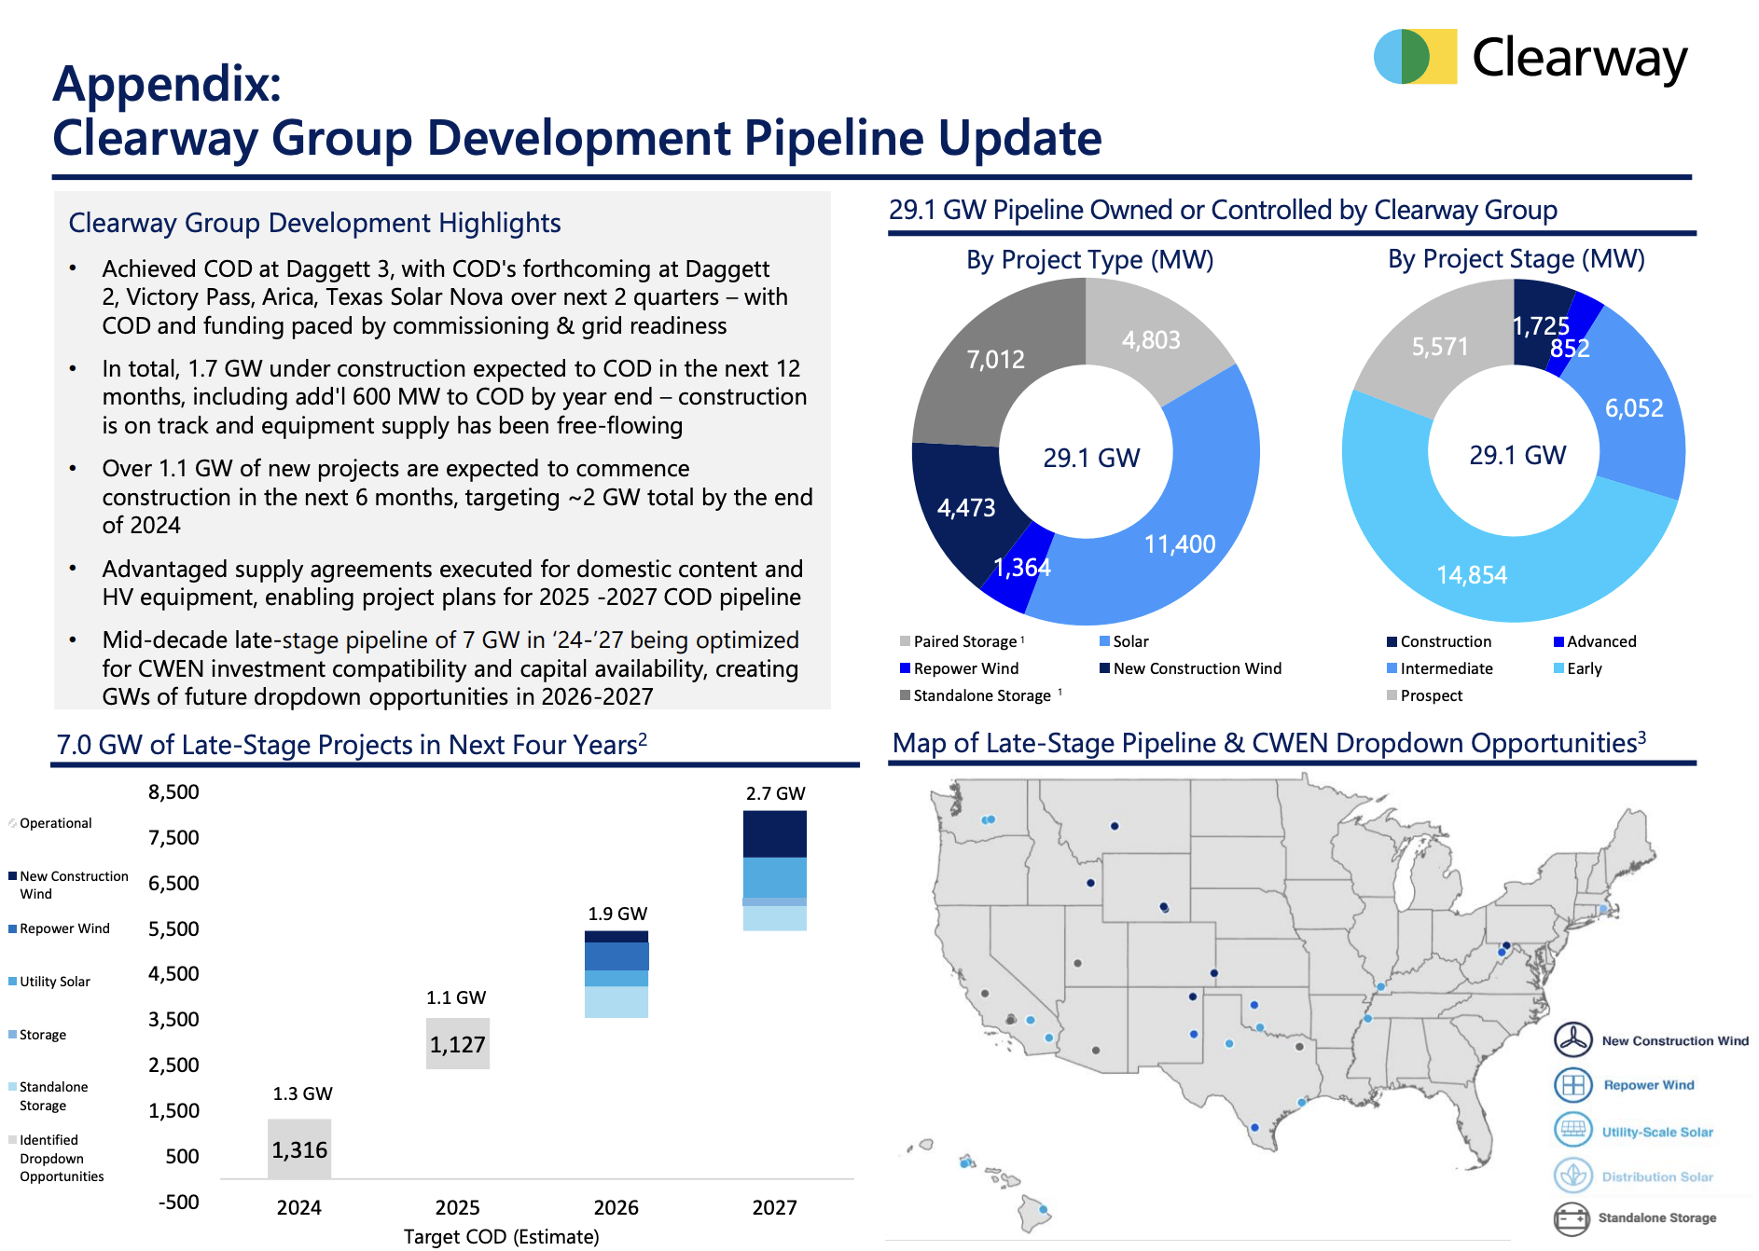
Task: Expand the Identified Dropdown Opportunities legend
Action: coord(48,1158)
